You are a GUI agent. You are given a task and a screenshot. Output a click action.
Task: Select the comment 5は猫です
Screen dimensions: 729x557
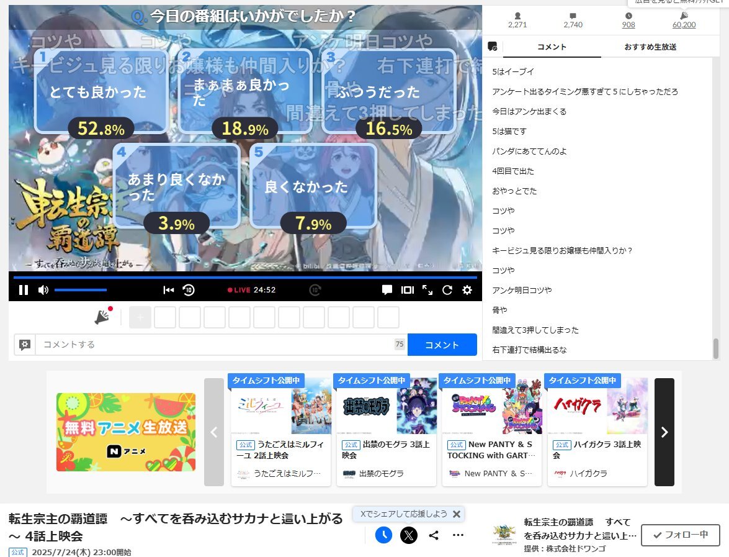509,131
